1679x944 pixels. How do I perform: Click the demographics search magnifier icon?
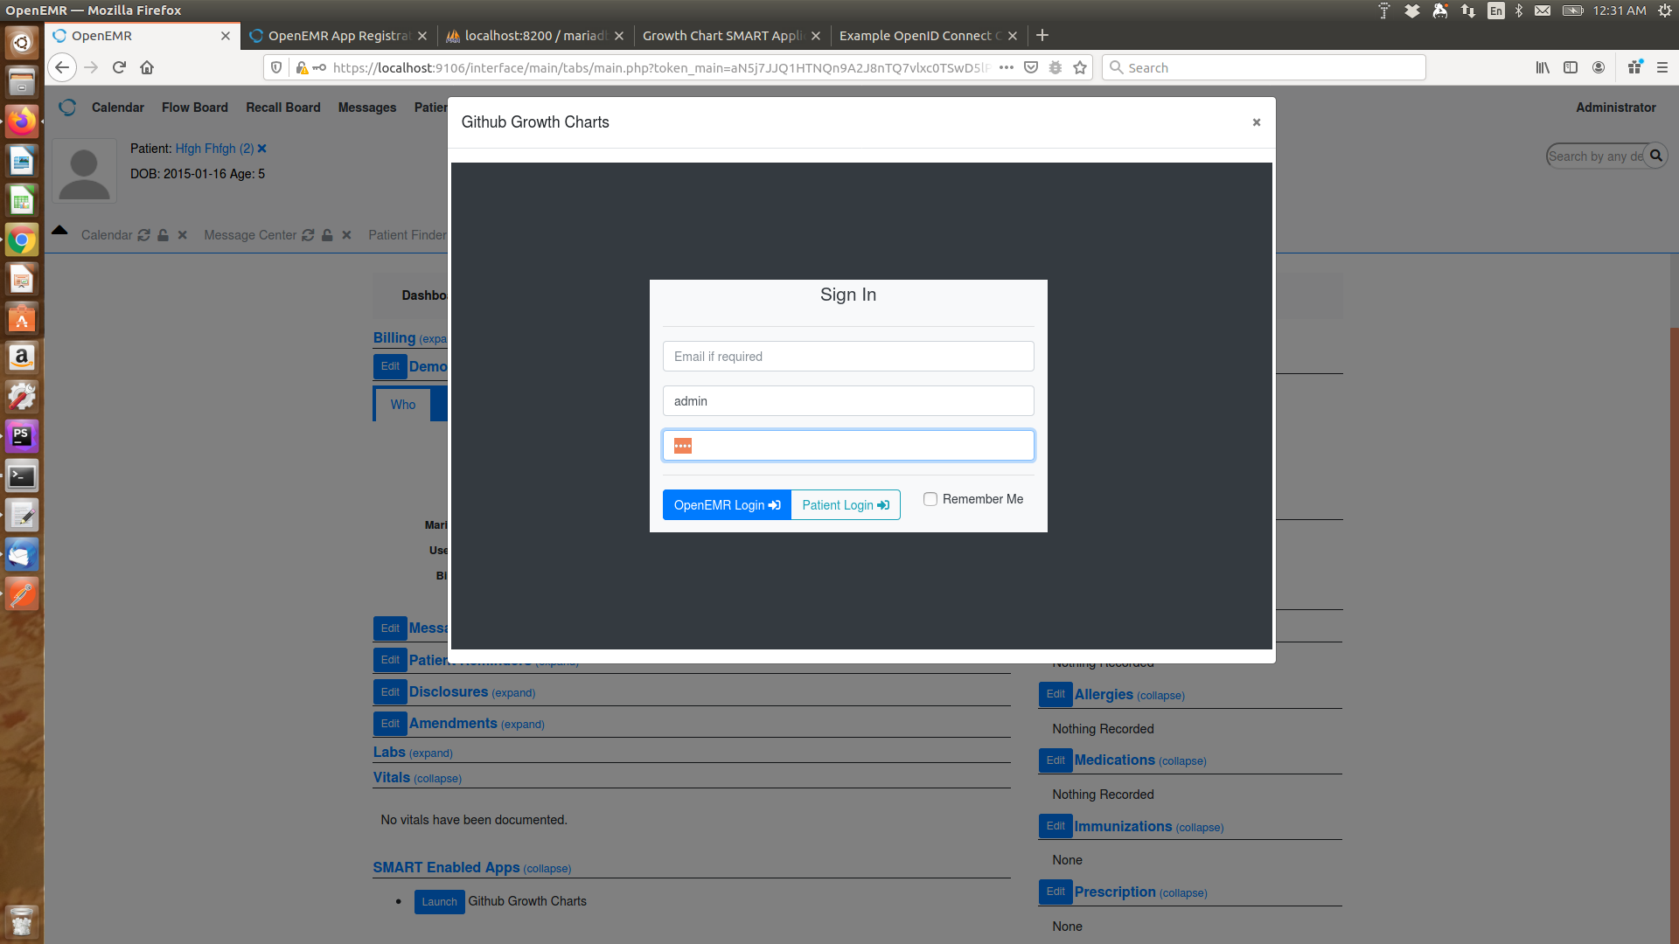[x=1656, y=156]
